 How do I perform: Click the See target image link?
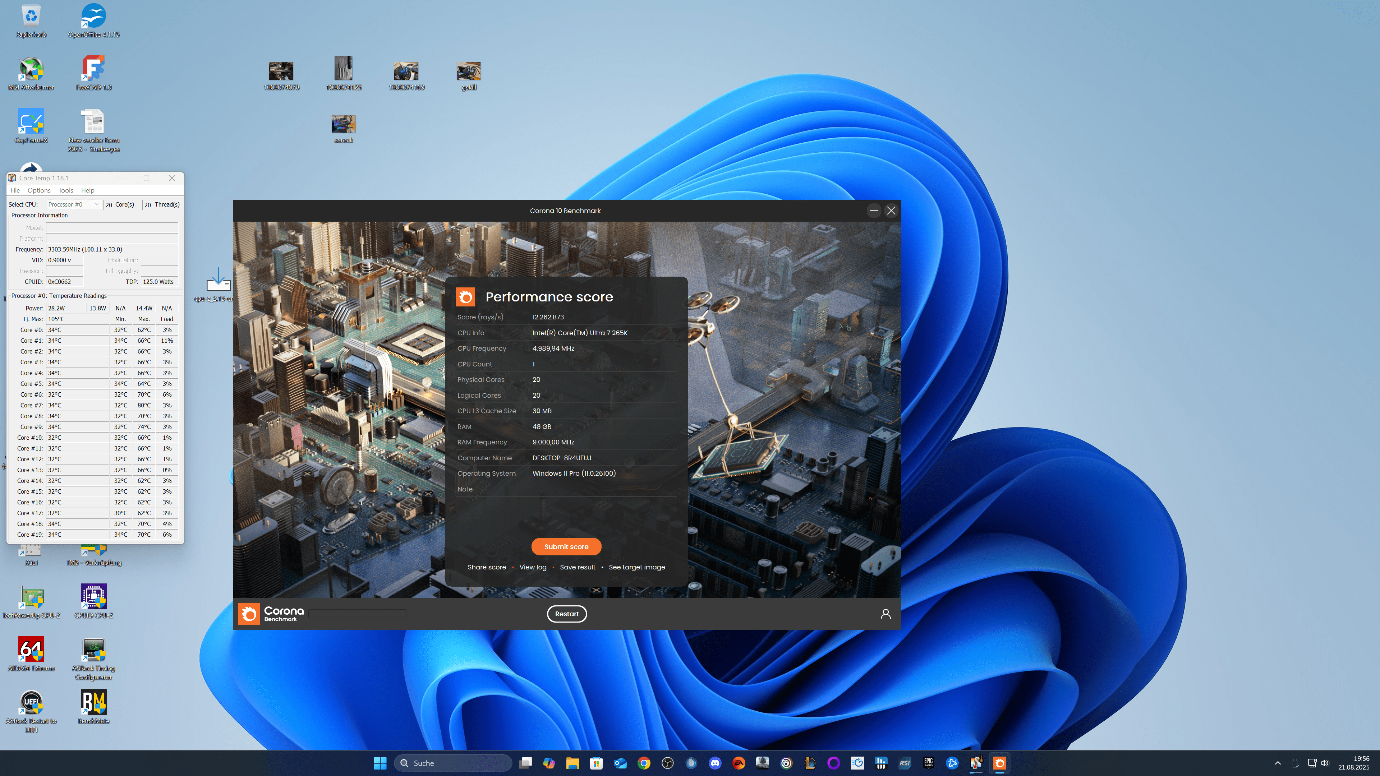click(x=636, y=567)
